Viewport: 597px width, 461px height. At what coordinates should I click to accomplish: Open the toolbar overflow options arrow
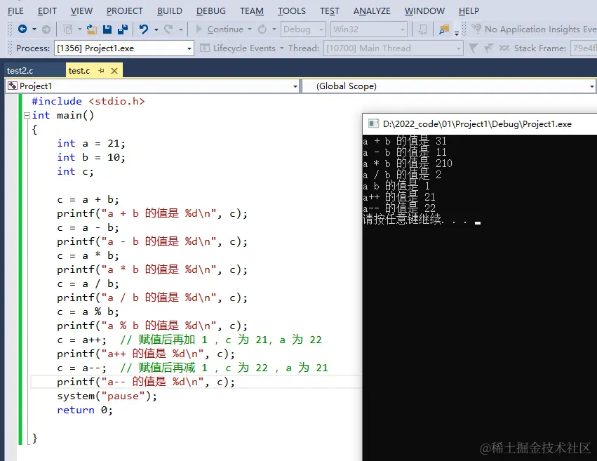[x=457, y=34]
